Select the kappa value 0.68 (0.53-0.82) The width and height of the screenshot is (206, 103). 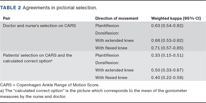(x=167, y=40)
